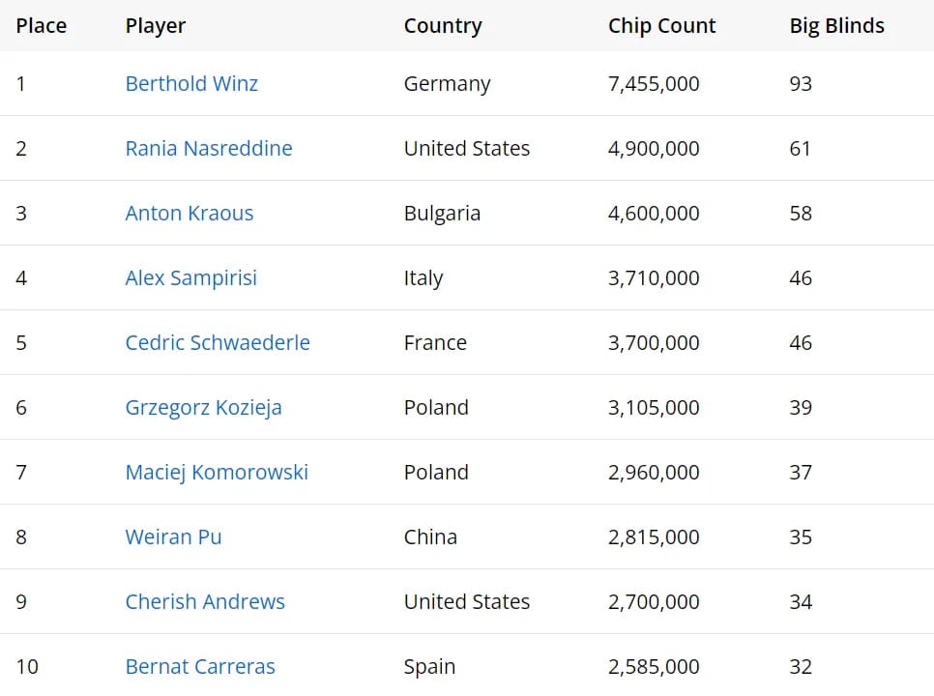The image size is (934, 696).
Task: Select the 93 big blinds value
Action: coord(801,83)
